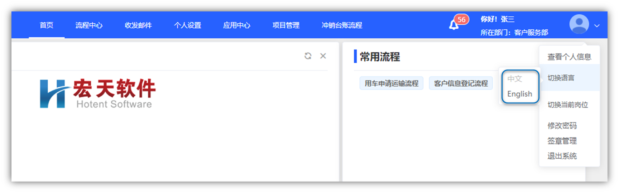Select 中文 language option
The height and width of the screenshot is (193, 619).
515,78
